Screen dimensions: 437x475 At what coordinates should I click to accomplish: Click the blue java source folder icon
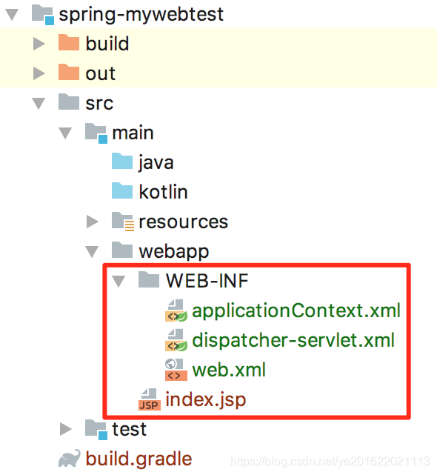click(x=122, y=161)
